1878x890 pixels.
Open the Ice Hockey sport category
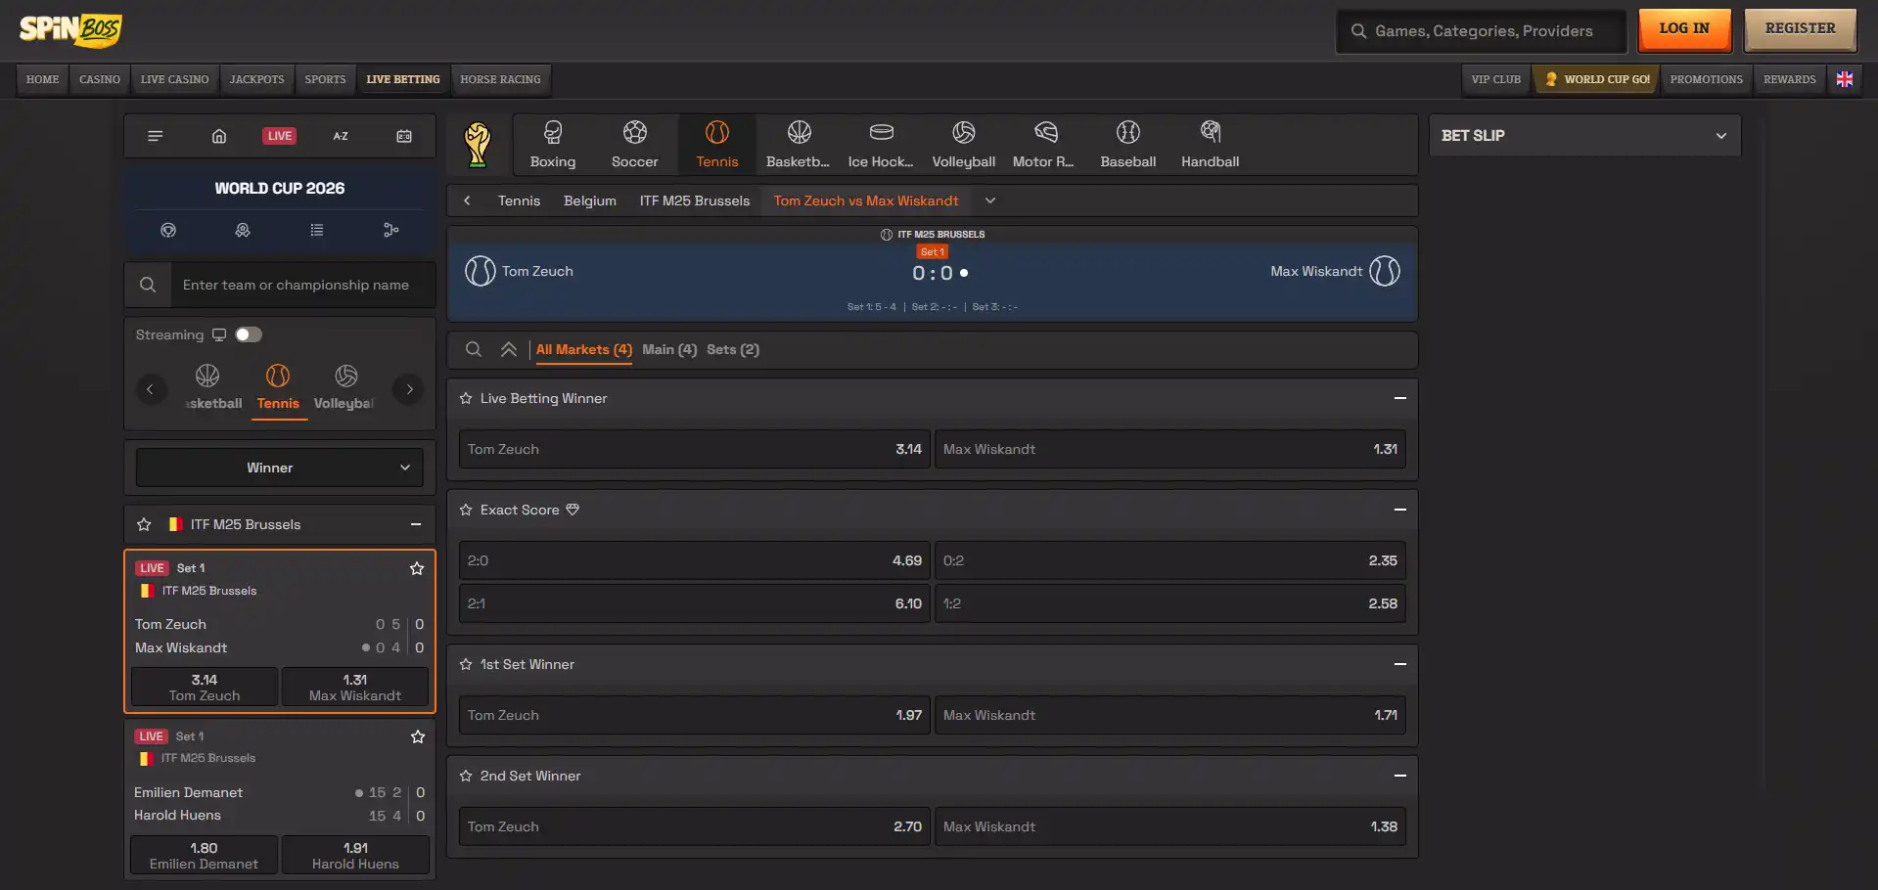coord(880,145)
